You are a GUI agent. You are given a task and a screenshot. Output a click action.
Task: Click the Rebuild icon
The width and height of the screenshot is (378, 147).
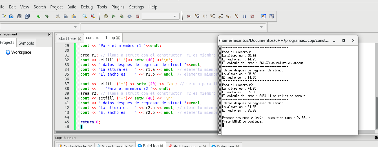click(130, 16)
